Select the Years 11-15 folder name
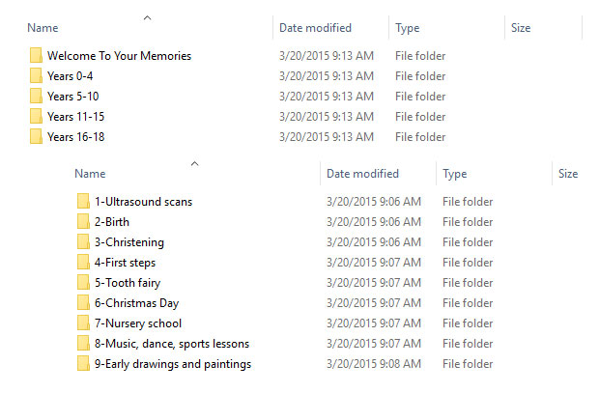The height and width of the screenshot is (393, 599). click(x=75, y=117)
